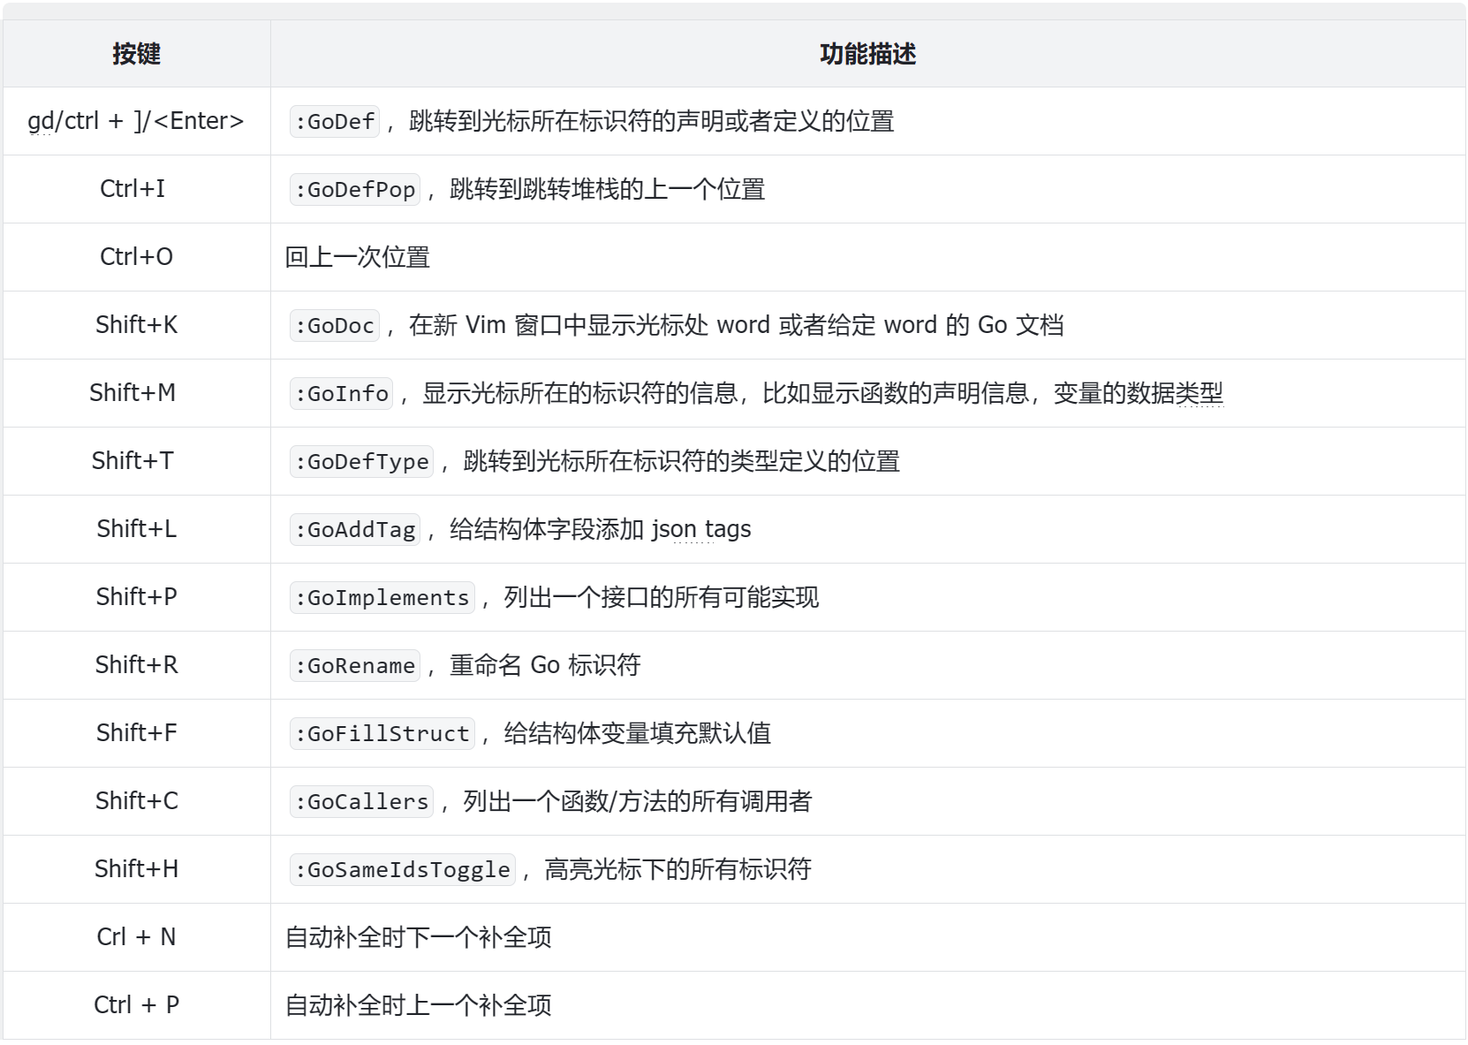The height and width of the screenshot is (1045, 1468).
Task: Click the :GoDef command label
Action: coord(334,121)
